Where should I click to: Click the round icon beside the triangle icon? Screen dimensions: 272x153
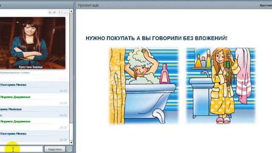[54, 12]
